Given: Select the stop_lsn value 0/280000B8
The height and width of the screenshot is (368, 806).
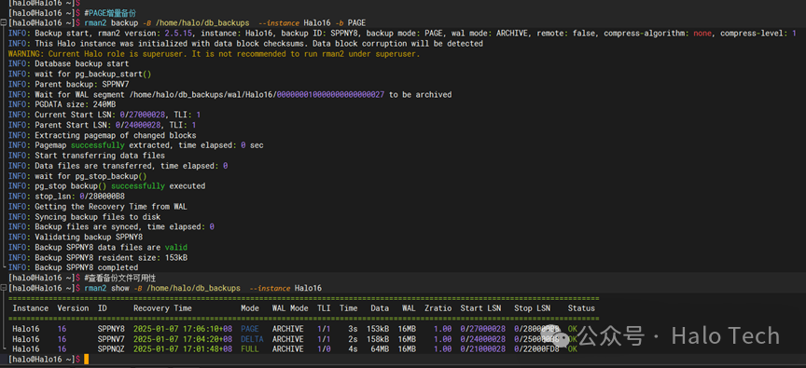Looking at the screenshot, I should click(x=103, y=196).
